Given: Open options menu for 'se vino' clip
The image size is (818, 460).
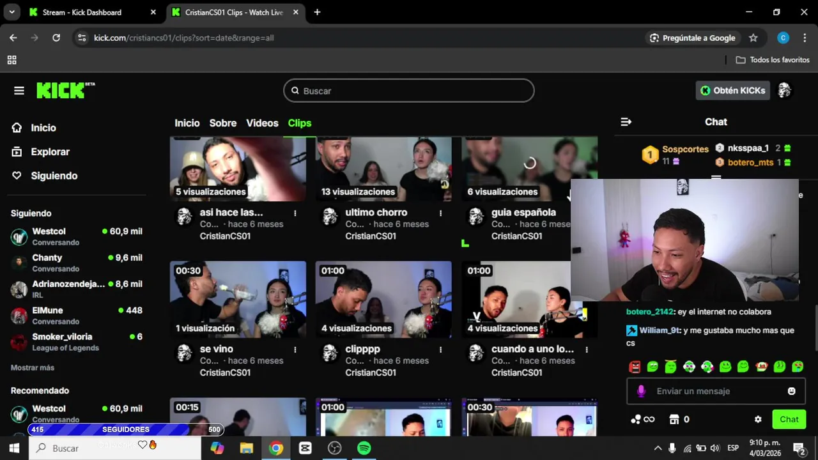Looking at the screenshot, I should (x=295, y=349).
